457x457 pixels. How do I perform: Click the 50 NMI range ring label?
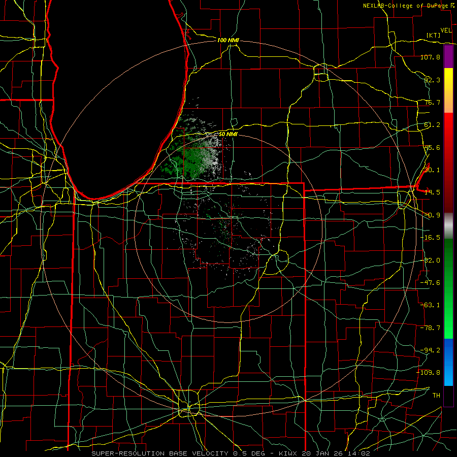point(228,134)
